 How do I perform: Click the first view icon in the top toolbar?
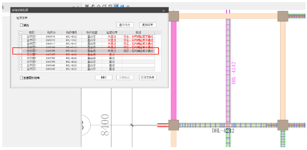pos(87,6)
